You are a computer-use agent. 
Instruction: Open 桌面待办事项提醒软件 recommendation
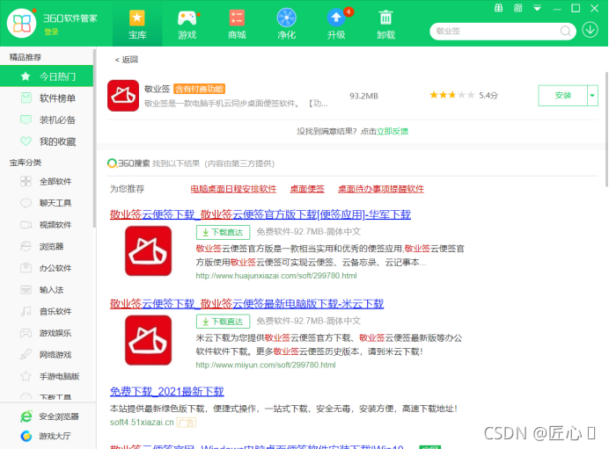click(x=381, y=189)
